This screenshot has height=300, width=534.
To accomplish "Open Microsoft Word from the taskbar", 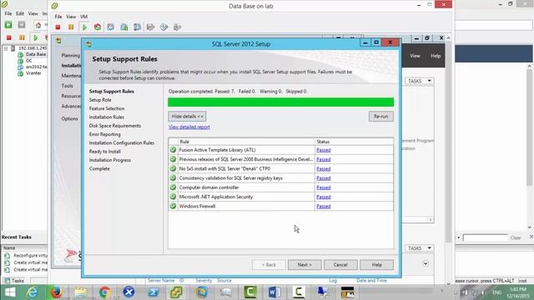I will click(x=275, y=292).
